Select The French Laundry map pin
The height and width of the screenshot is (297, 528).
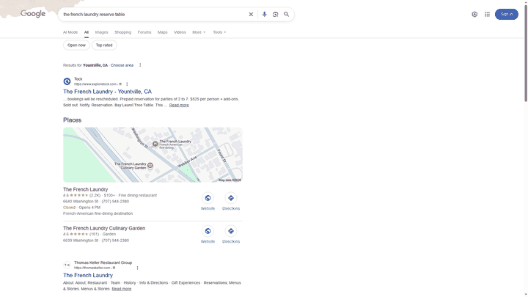tap(155, 144)
